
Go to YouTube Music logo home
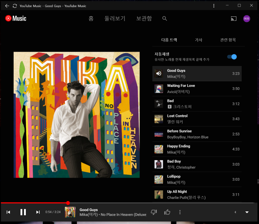(16, 18)
